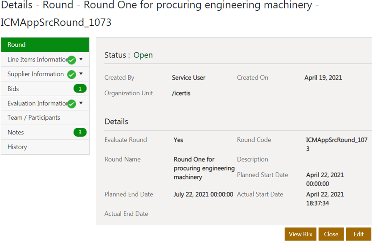This screenshot has width=373, height=243.
Task: Open the Bids section
Action: coord(13,89)
